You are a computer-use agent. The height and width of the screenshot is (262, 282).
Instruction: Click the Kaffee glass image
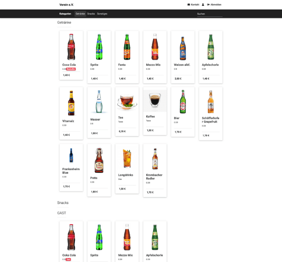pos(155,100)
